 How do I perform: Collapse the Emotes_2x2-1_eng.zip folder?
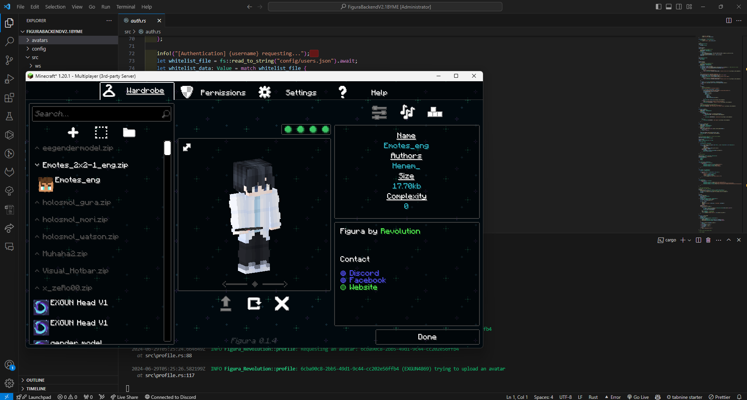pyautogui.click(x=37, y=165)
